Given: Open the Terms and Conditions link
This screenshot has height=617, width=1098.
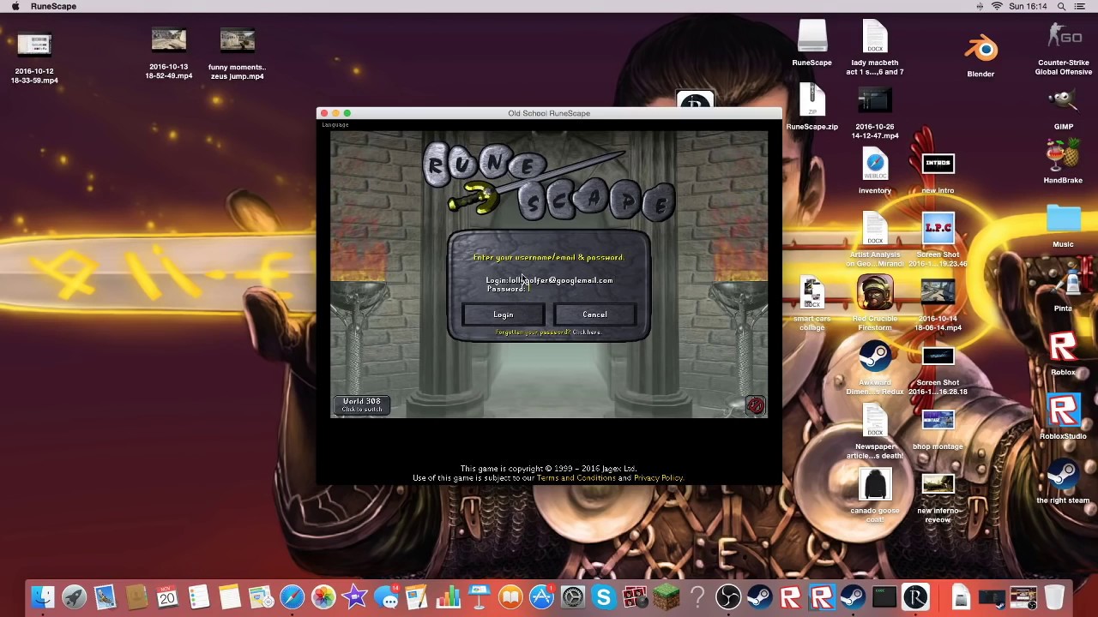Looking at the screenshot, I should [x=576, y=477].
